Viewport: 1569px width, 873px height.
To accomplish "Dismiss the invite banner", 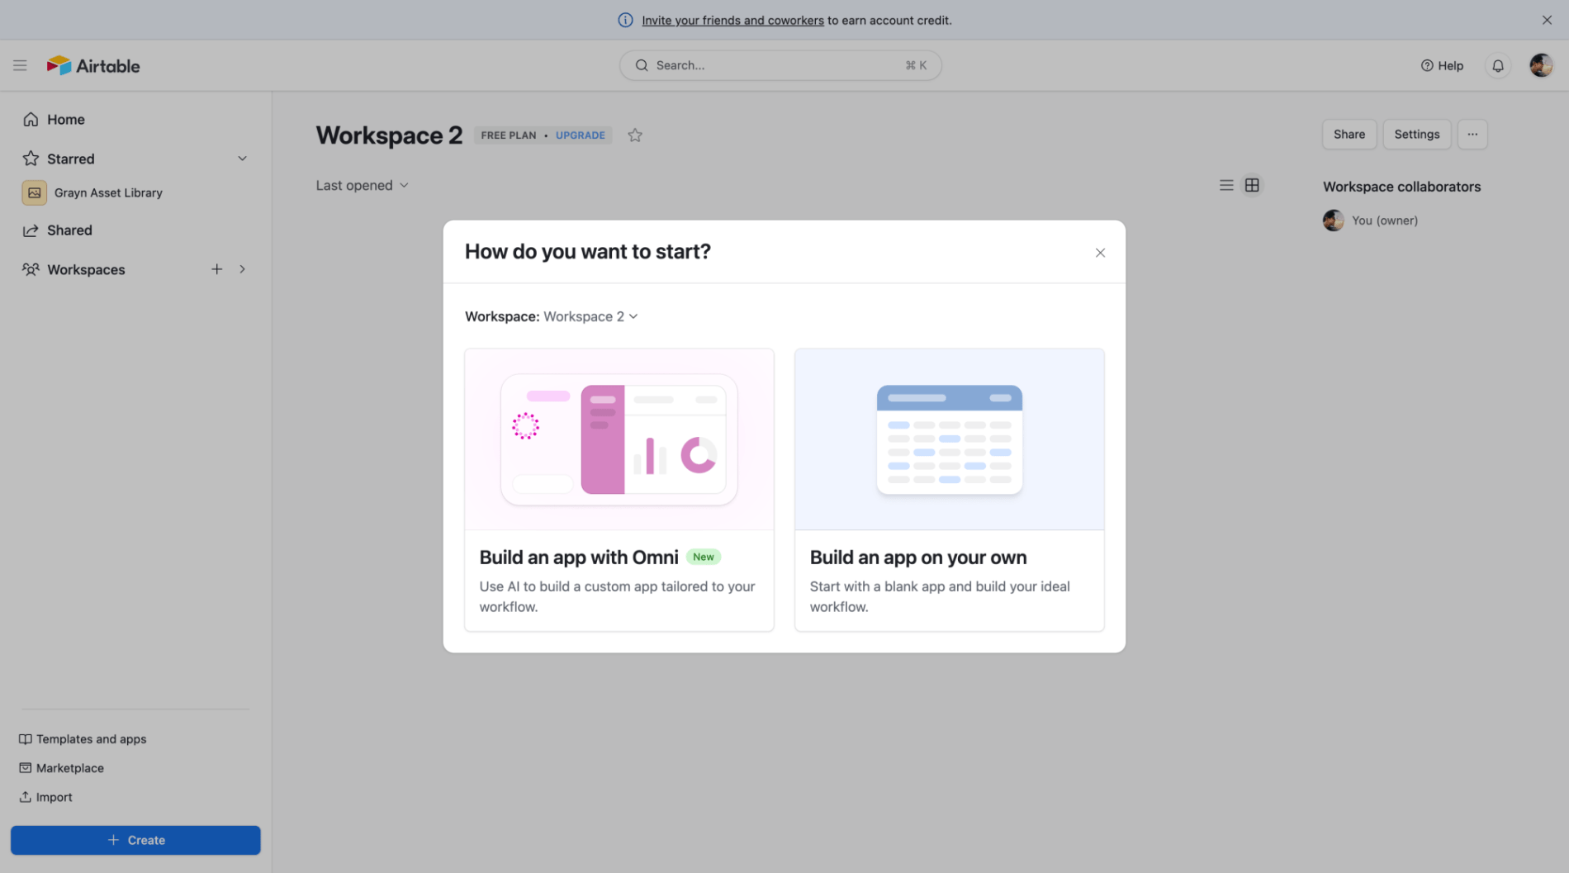I will [x=1547, y=20].
